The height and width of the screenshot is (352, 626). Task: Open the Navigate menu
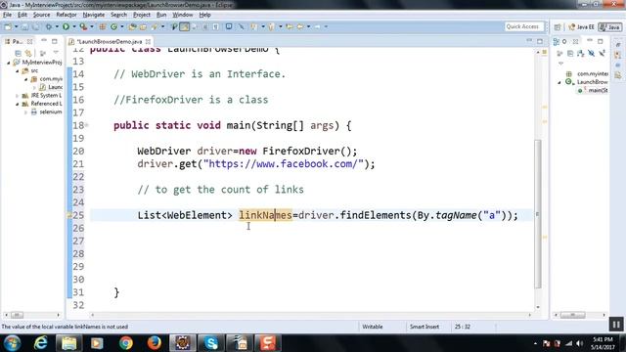tap(94, 15)
